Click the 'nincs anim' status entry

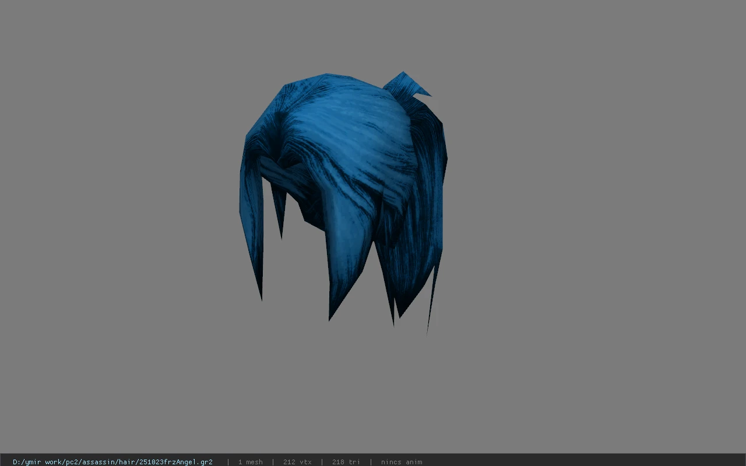[402, 462]
